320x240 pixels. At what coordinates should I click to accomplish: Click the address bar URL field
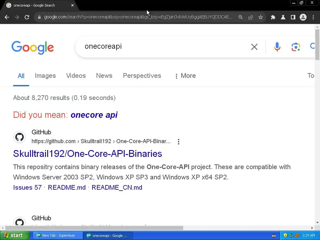(x=138, y=17)
